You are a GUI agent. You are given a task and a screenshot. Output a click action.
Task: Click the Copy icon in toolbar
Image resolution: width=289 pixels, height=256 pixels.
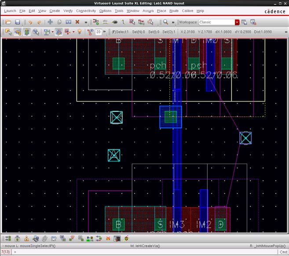point(59,22)
